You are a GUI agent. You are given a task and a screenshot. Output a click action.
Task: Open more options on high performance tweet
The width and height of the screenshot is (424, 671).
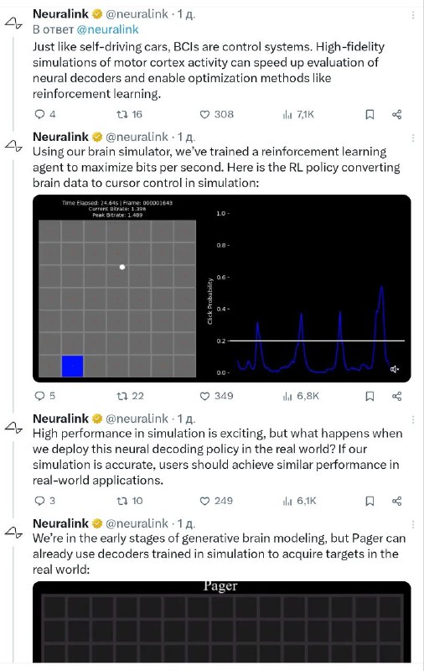(413, 419)
